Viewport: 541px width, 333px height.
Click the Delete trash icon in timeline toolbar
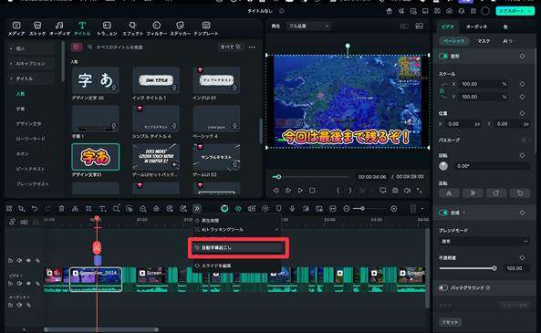(x=61, y=208)
